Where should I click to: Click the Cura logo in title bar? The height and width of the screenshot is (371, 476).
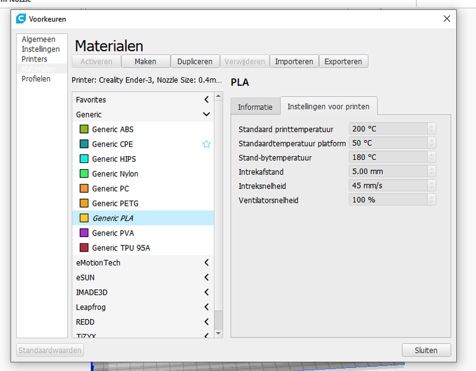pos(21,19)
